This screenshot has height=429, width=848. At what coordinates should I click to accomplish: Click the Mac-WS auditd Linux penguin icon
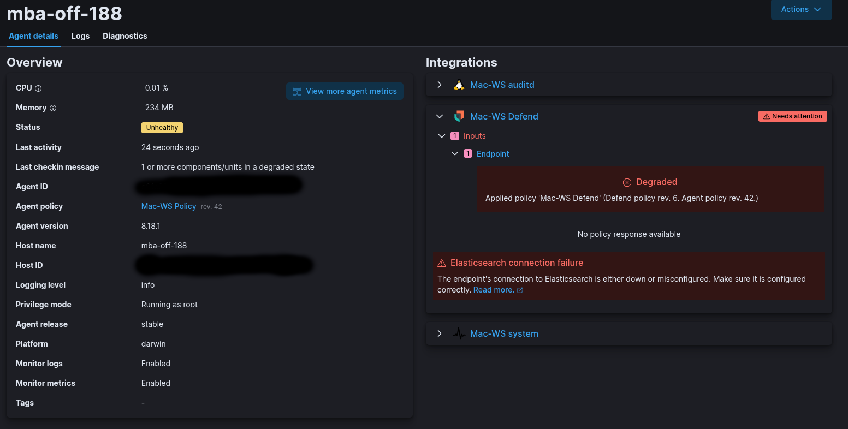459,85
